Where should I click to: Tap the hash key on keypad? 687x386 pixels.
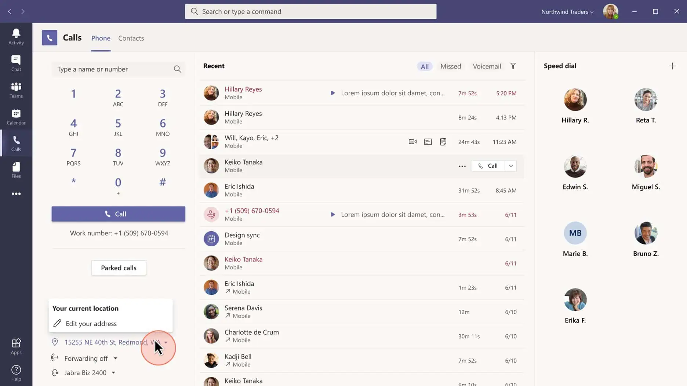[x=163, y=182]
